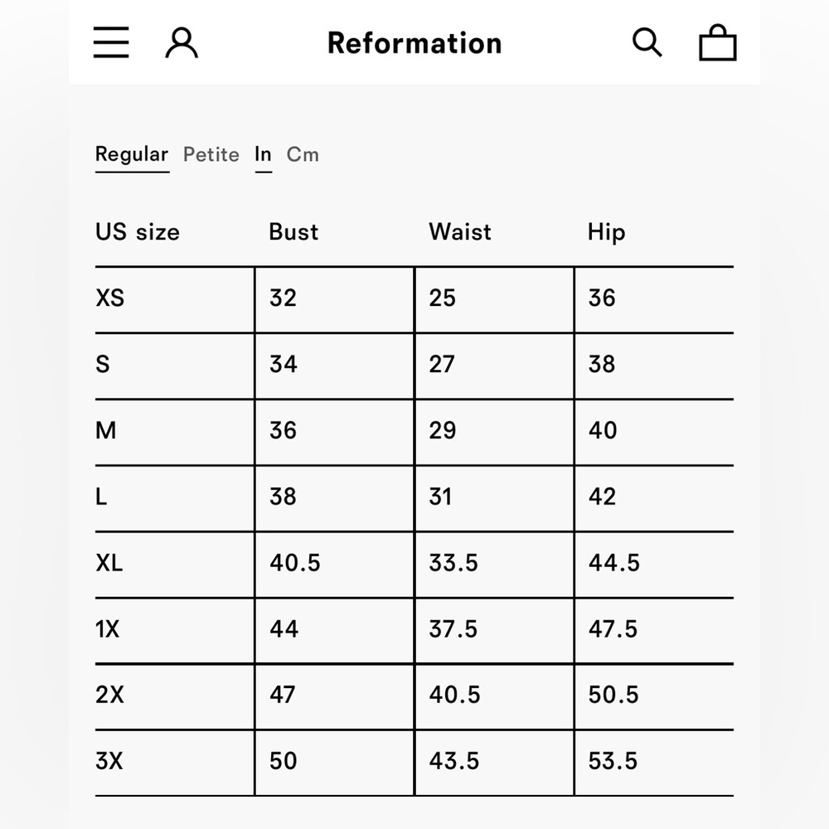Select the Regular sizing tab
The height and width of the screenshot is (829, 829).
(132, 154)
